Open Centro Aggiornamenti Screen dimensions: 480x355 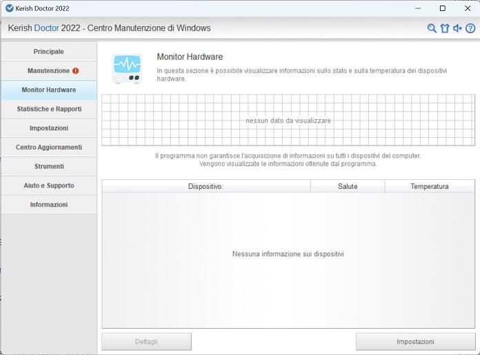(49, 148)
